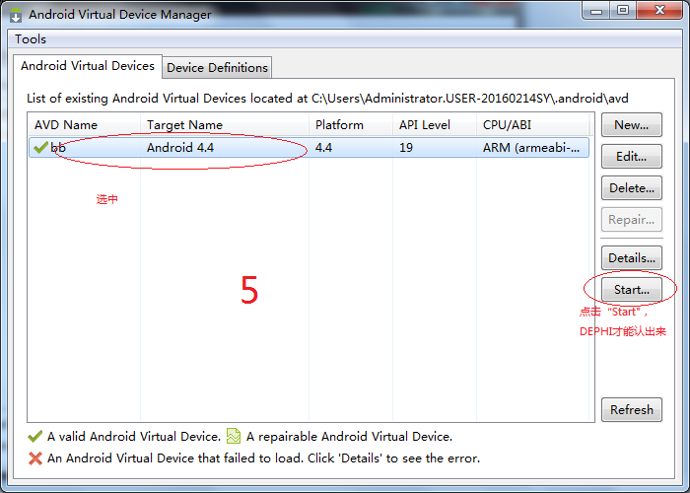Start the selected virtual device
The width and height of the screenshot is (690, 493).
[x=631, y=290]
